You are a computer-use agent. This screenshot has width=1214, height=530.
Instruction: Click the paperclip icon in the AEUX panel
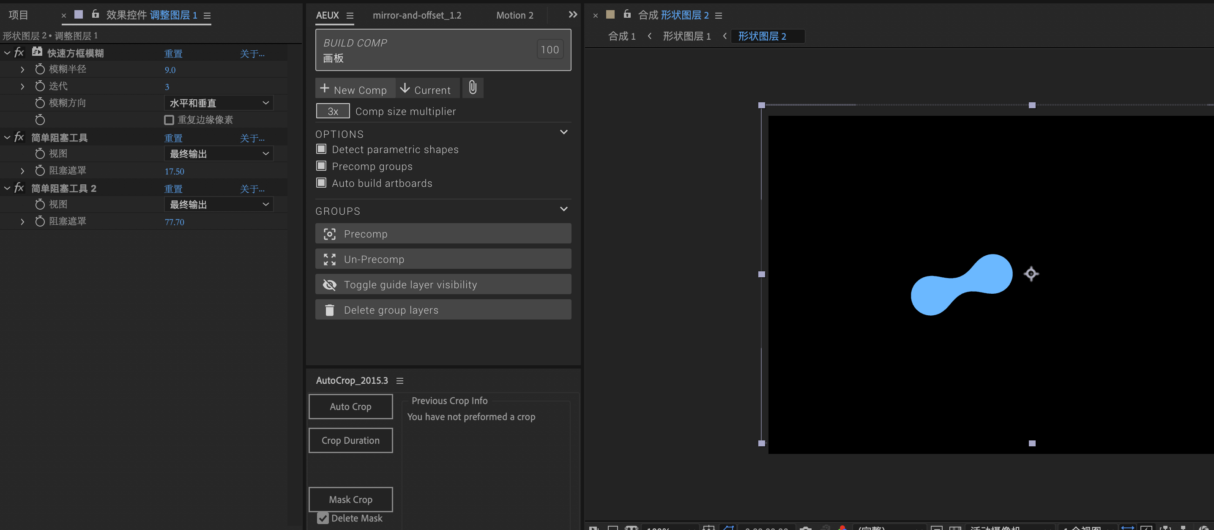473,87
